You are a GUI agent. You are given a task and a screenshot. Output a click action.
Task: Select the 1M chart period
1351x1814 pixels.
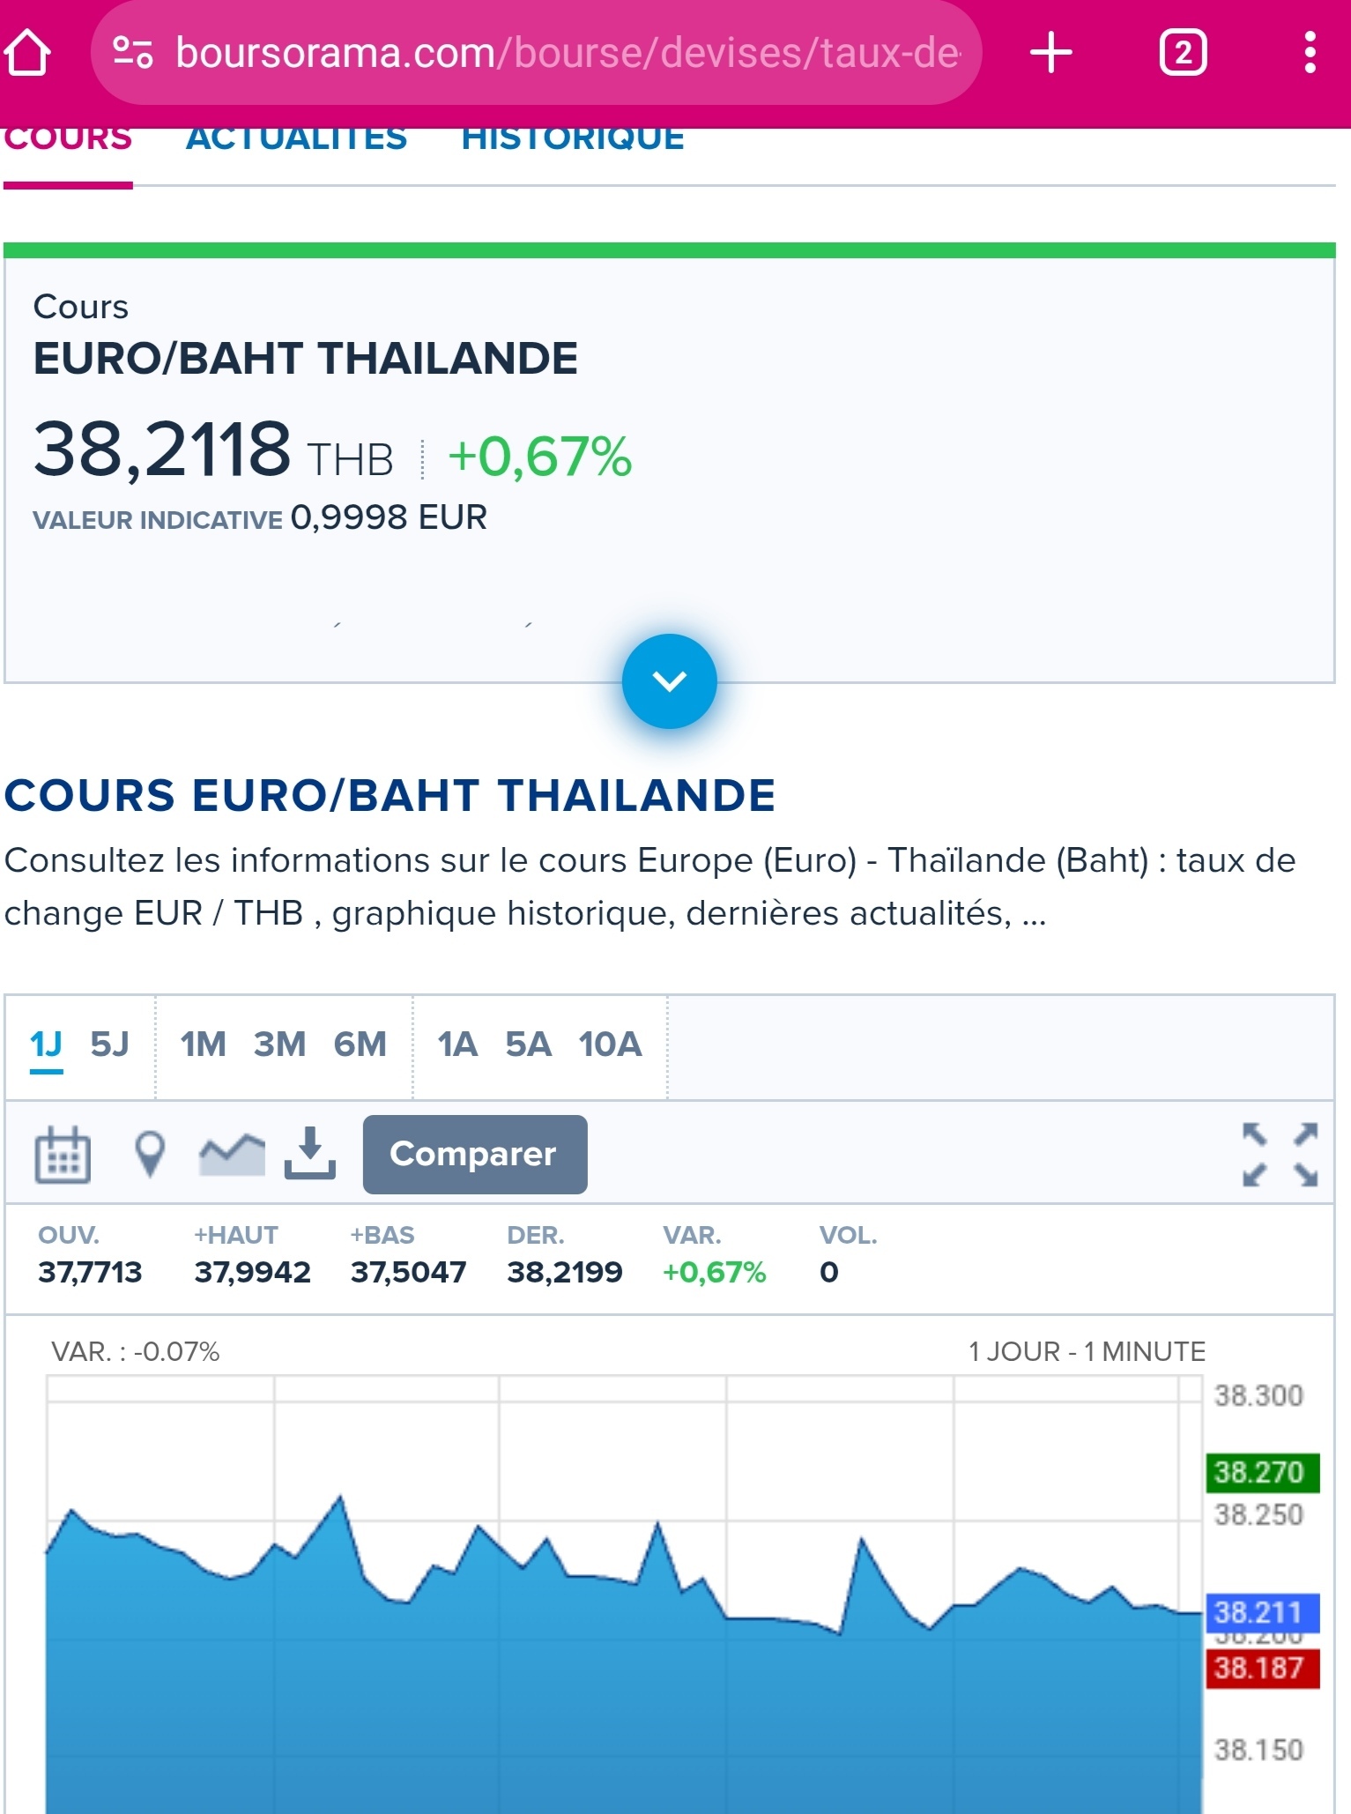[x=203, y=1045]
